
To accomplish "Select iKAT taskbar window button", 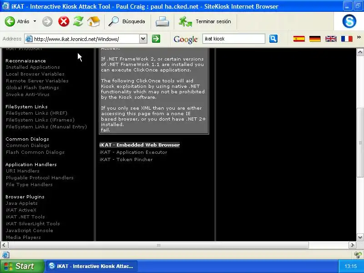I will (x=92, y=266).
